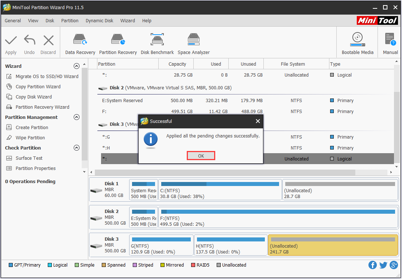402x279 pixels.
Task: Collapse the Check Partition section
Action: coord(76,148)
